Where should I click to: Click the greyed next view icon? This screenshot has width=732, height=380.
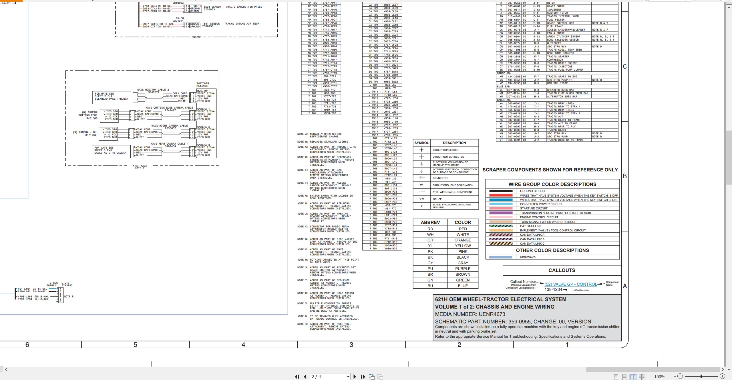point(380,377)
